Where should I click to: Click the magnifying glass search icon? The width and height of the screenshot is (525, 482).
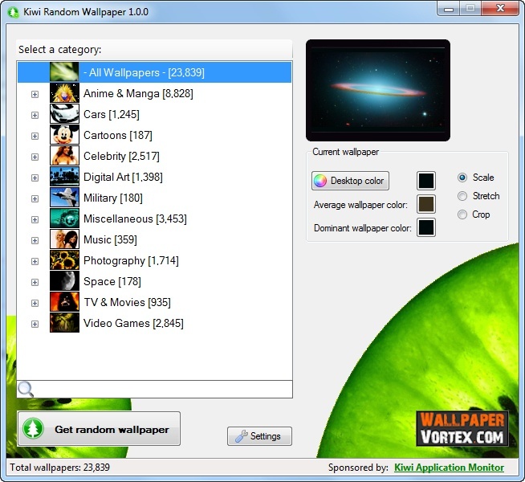tap(26, 390)
